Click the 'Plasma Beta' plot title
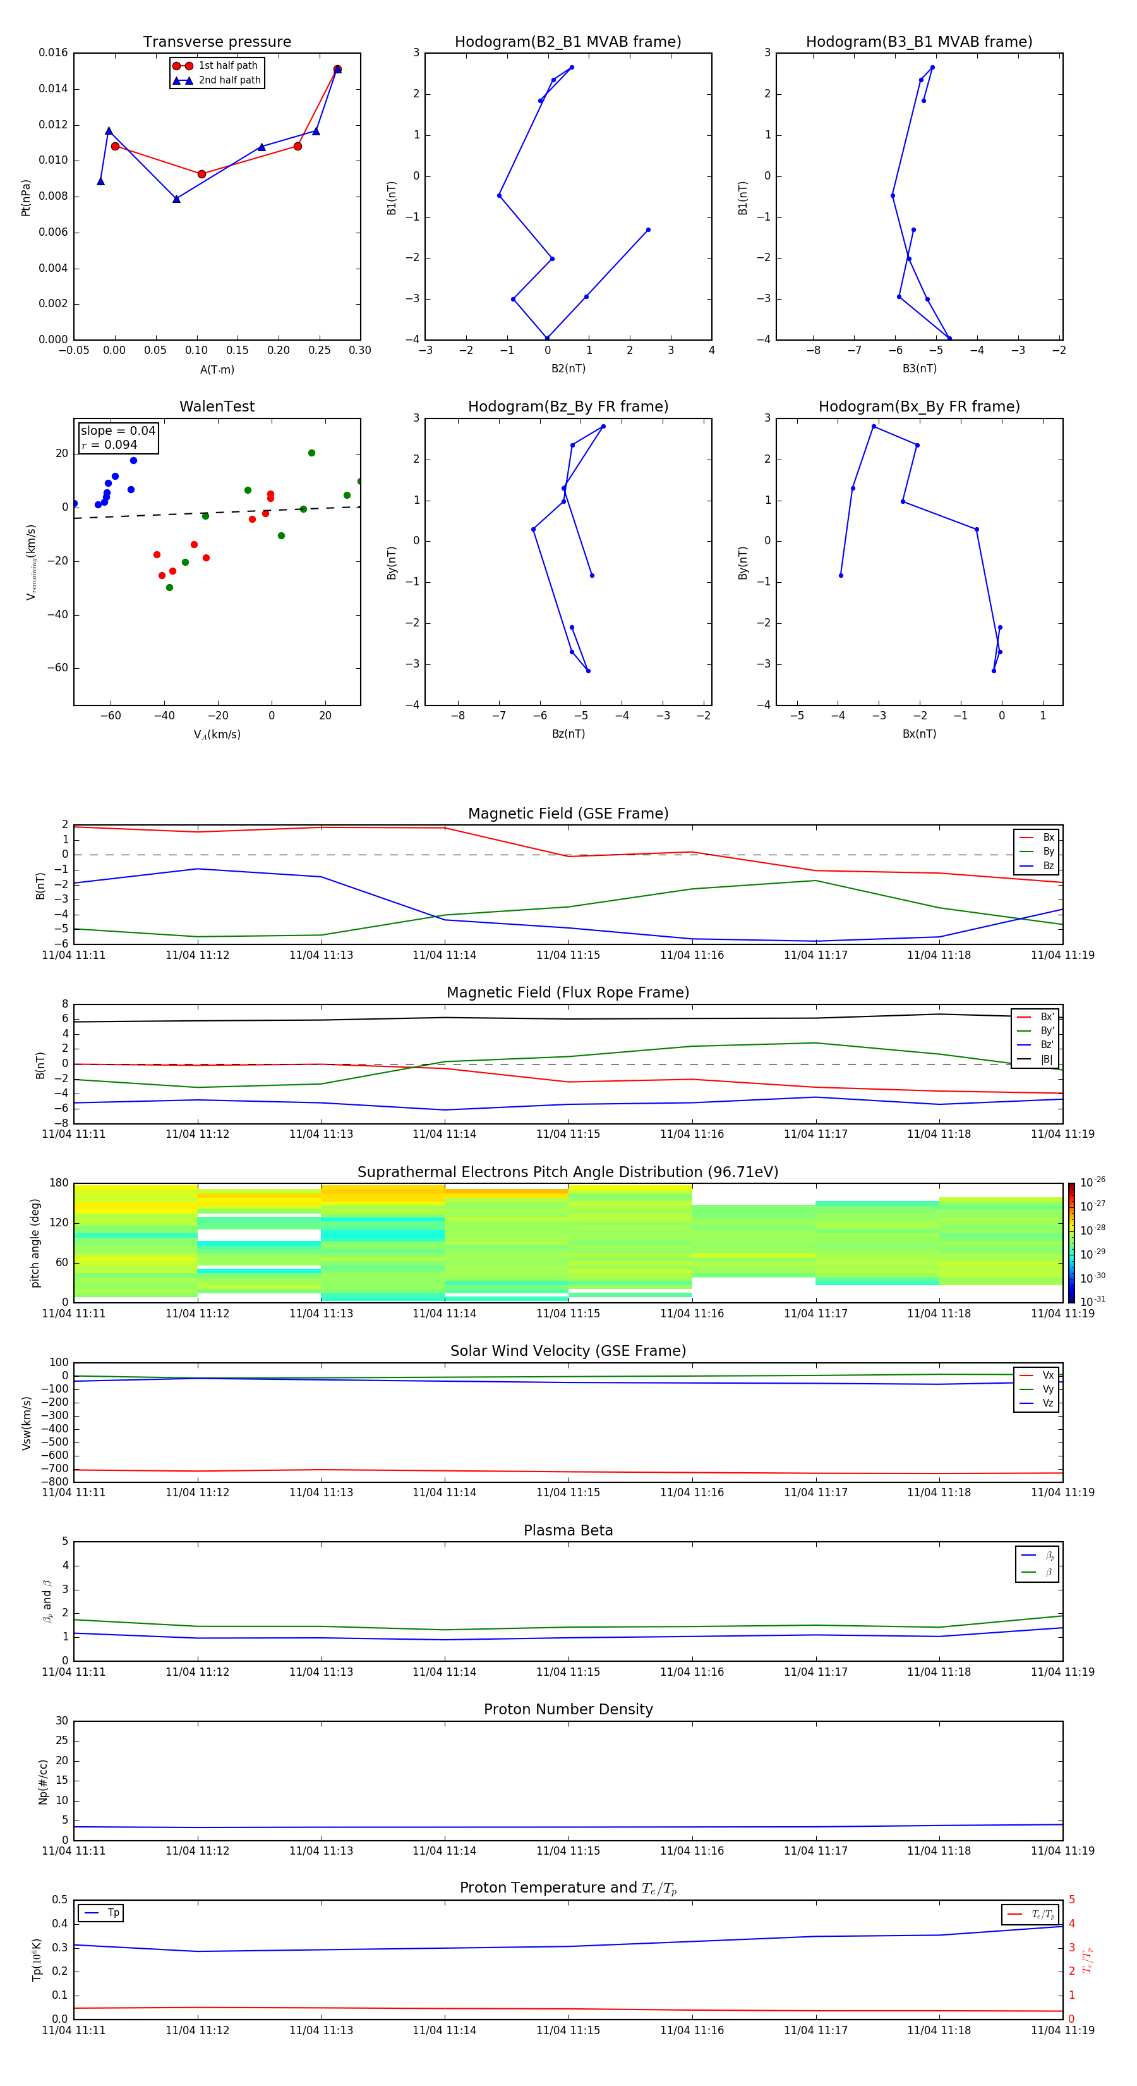The image size is (1137, 2086). [x=568, y=1530]
